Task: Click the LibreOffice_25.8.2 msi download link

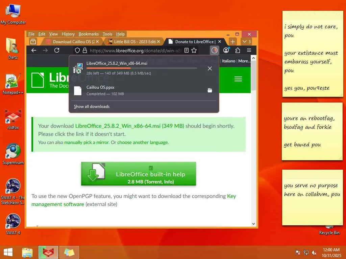Action: coord(129,126)
